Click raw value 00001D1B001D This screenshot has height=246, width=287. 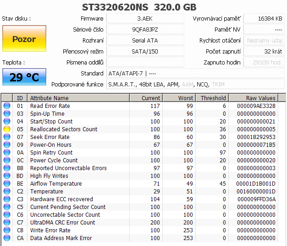point(256,184)
